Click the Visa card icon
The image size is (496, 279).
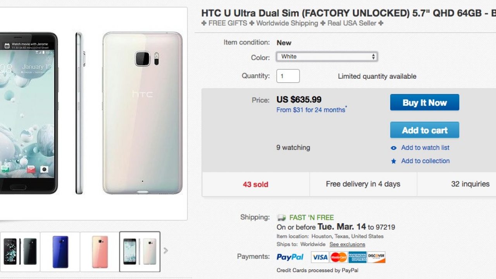point(320,257)
